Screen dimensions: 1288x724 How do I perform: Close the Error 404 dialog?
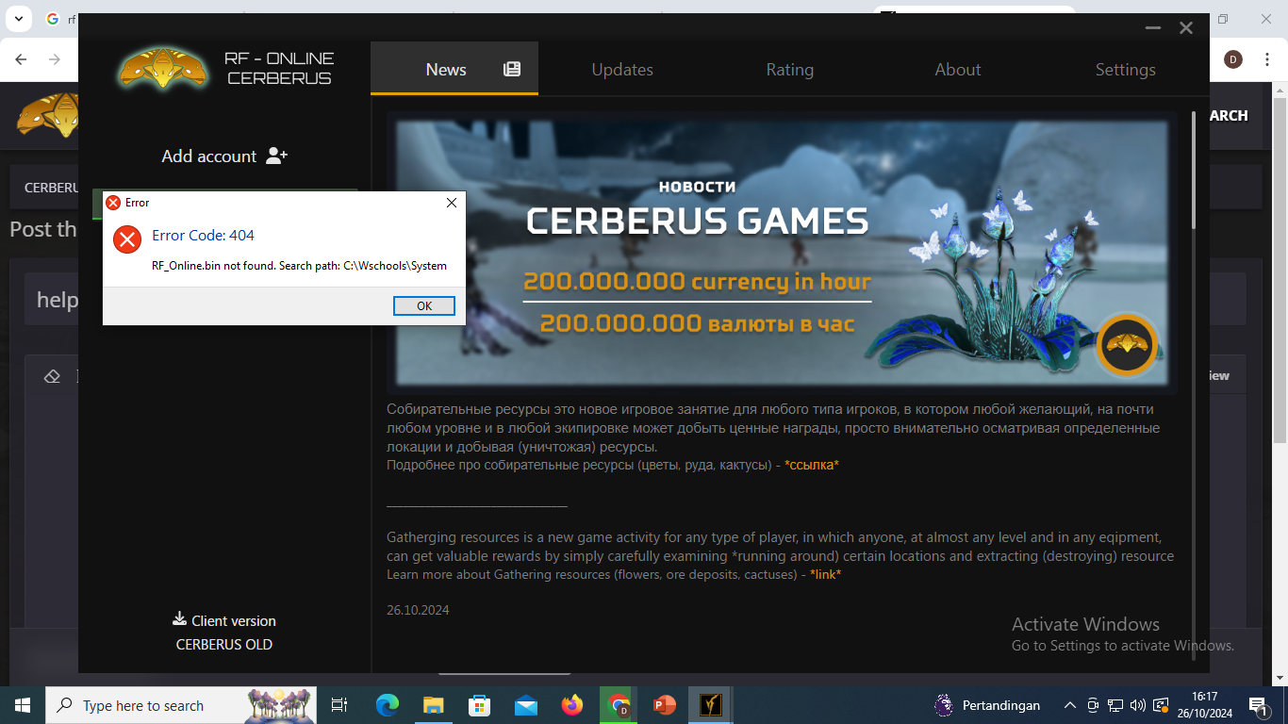click(x=451, y=203)
